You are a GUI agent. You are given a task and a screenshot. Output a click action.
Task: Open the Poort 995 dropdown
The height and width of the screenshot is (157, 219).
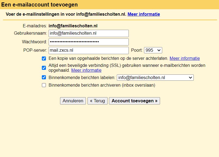153,50
